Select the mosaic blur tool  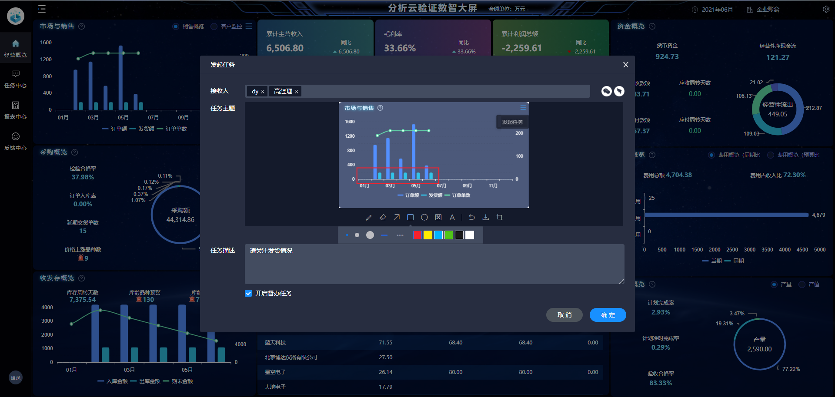438,217
